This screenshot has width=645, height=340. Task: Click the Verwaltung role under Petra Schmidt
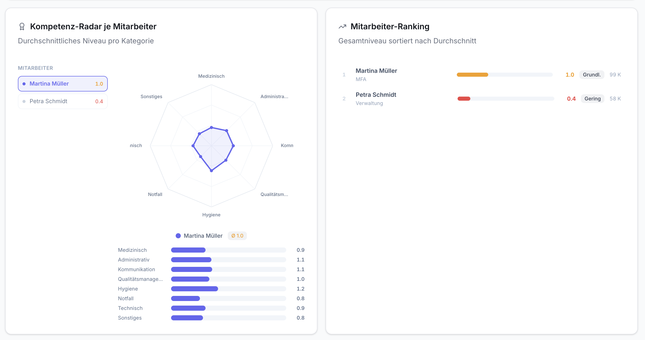coord(369,103)
